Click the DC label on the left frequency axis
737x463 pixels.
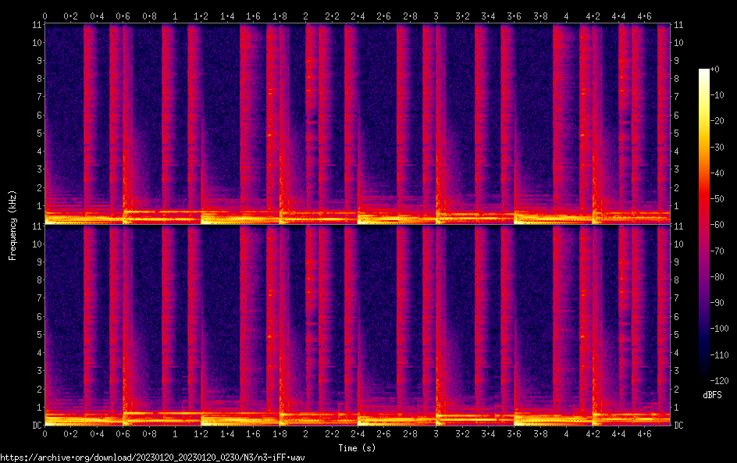[36, 426]
